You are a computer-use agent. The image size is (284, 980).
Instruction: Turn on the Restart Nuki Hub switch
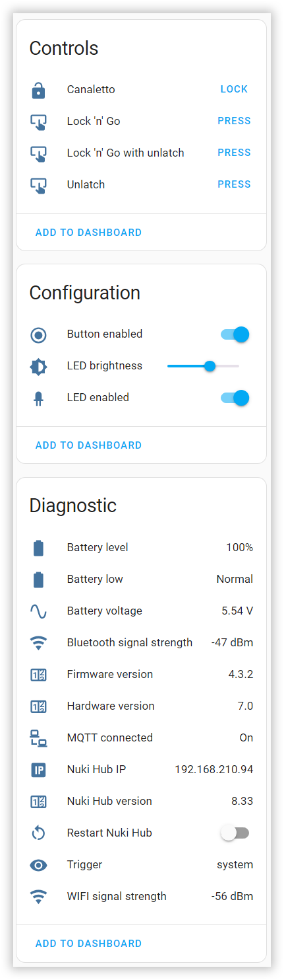(235, 833)
